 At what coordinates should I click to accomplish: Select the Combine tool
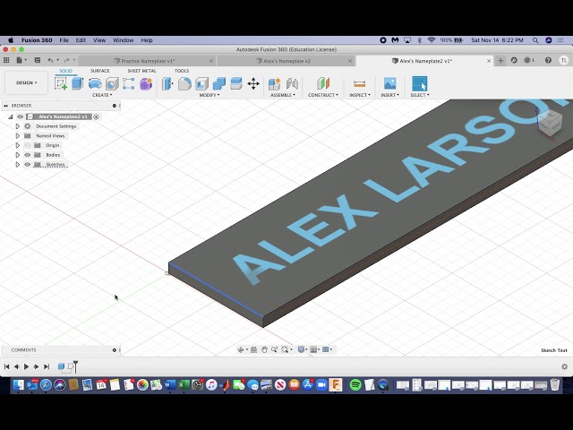[x=218, y=83]
